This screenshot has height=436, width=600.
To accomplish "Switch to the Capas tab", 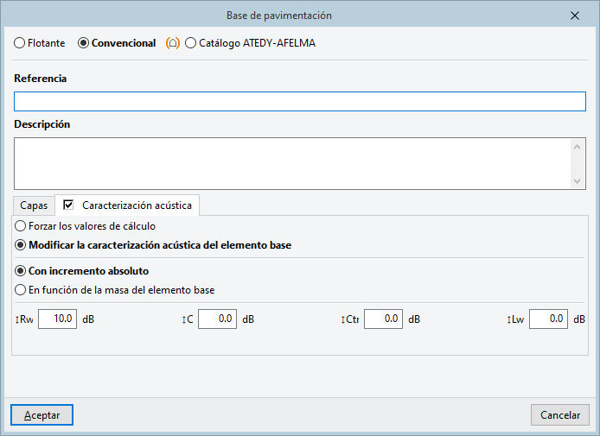I will (34, 206).
